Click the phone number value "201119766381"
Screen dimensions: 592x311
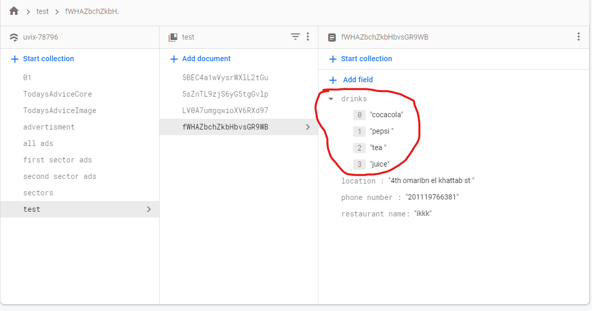432,197
